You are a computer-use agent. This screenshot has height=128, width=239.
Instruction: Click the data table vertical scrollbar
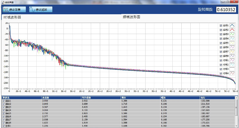(236, 112)
